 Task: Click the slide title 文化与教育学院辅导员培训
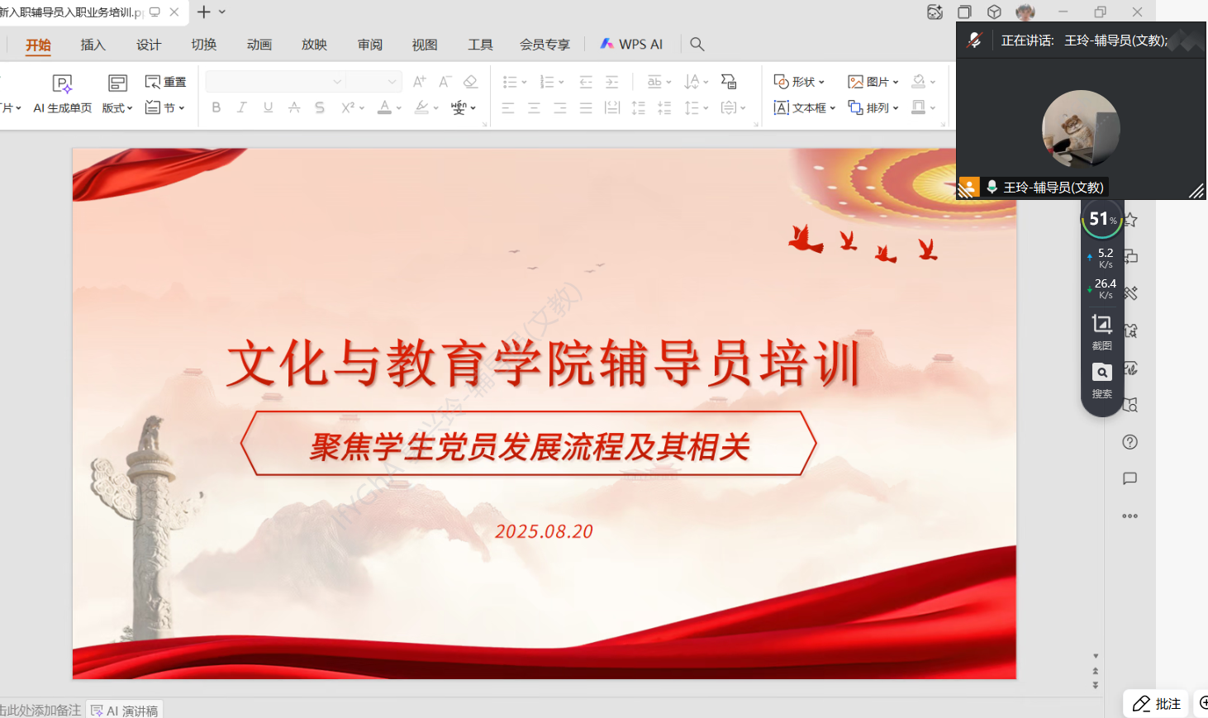tap(544, 364)
